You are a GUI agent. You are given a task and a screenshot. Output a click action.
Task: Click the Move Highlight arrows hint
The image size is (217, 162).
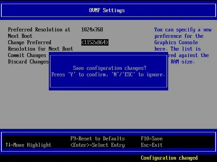click(28, 145)
